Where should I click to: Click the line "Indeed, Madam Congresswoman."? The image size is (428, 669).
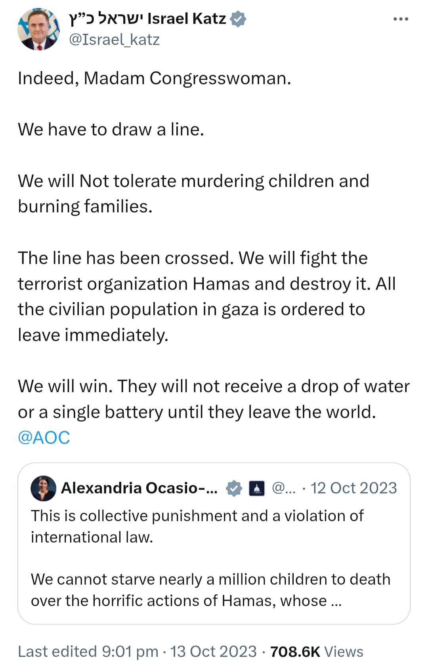click(x=155, y=78)
